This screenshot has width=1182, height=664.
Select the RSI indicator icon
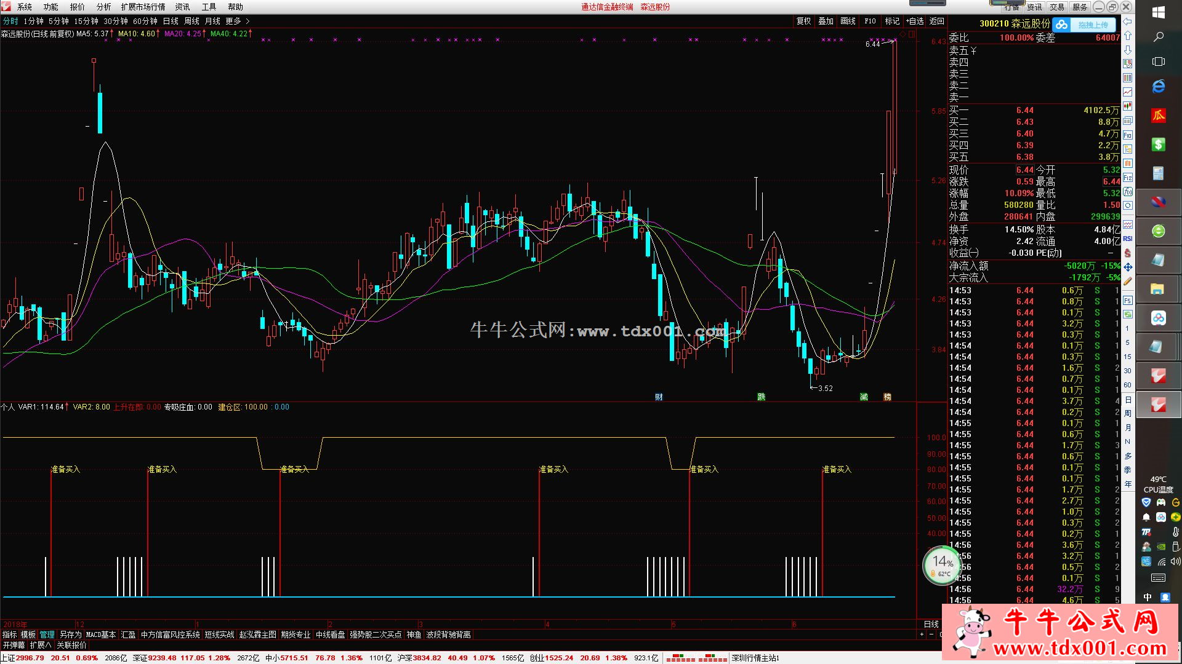[x=1127, y=239]
